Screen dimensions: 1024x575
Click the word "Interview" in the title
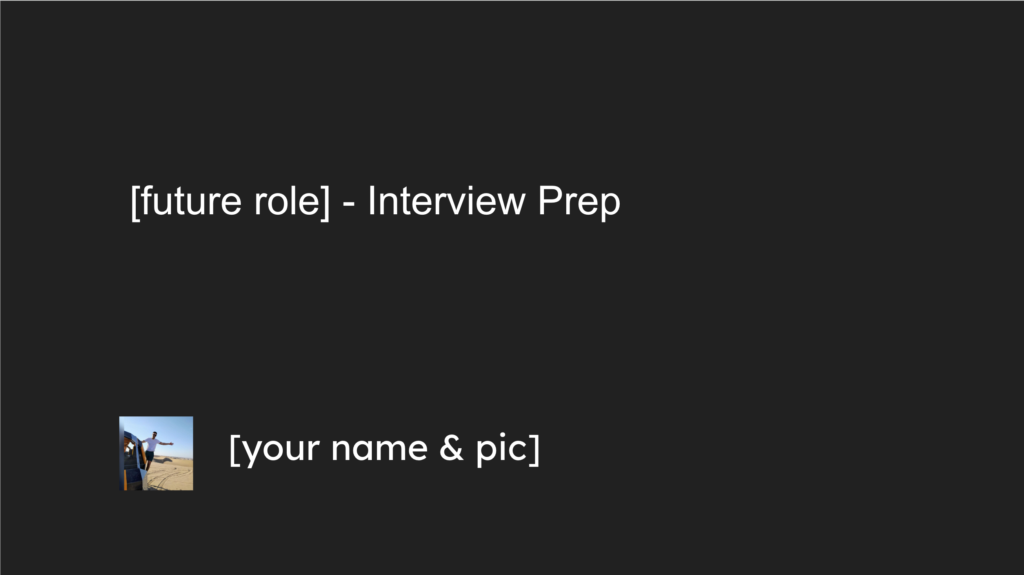447,200
